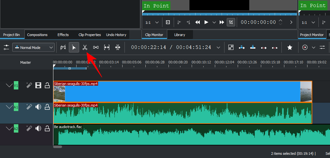
Task: Mute the A1 audio track
Action: (x=38, y=107)
